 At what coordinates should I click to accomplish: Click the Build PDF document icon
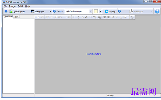point(131,11)
